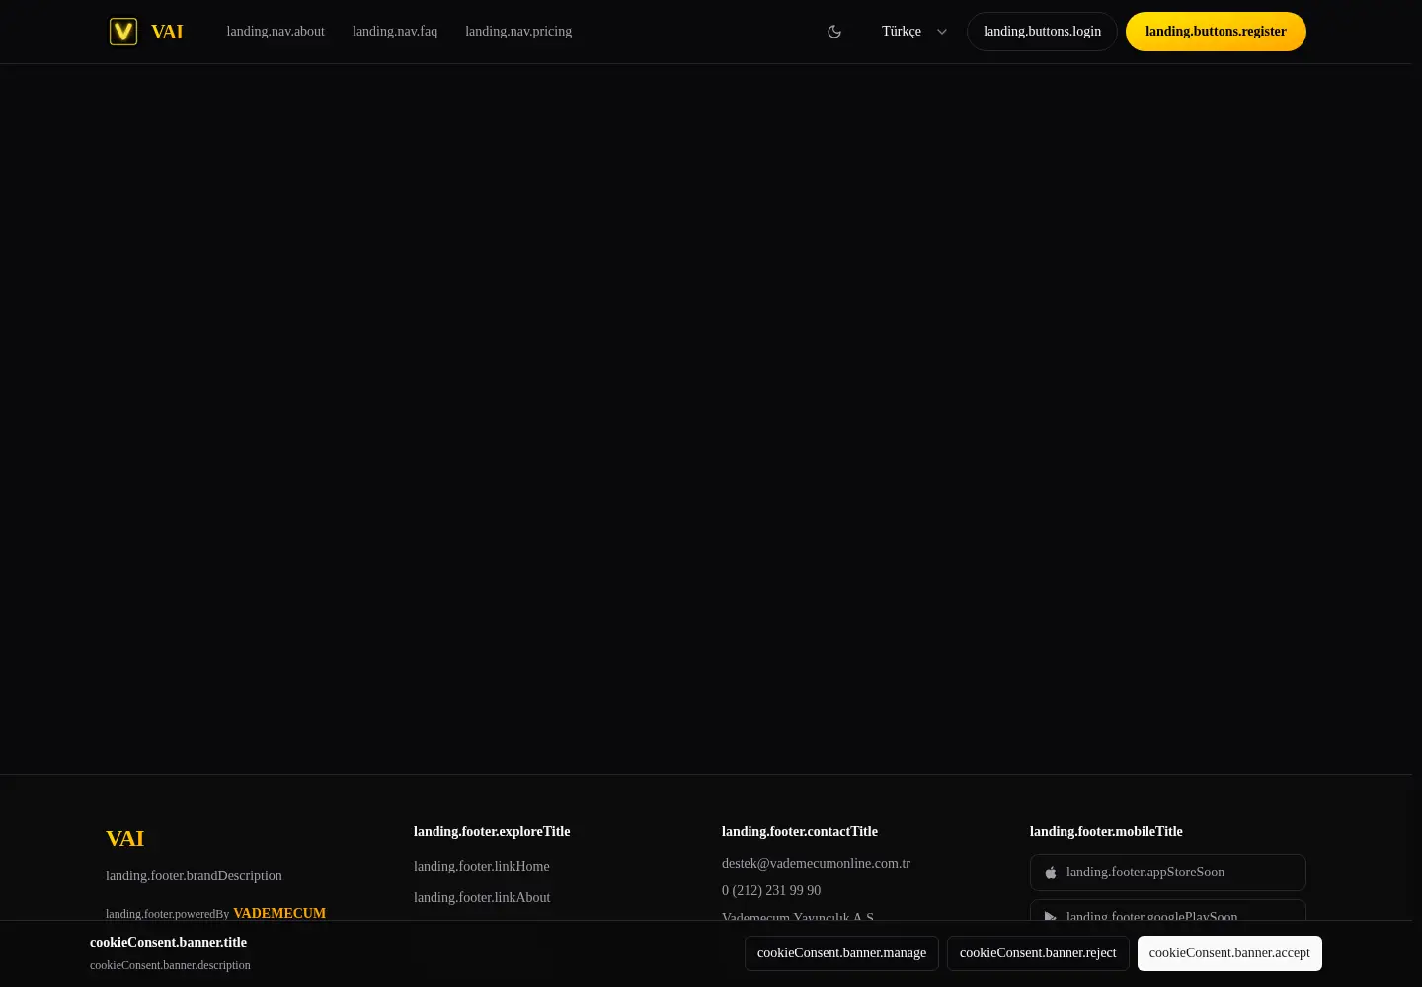Viewport: 1422px width, 987px height.
Task: Click cookieConsent.banner.accept button
Action: point(1229,953)
